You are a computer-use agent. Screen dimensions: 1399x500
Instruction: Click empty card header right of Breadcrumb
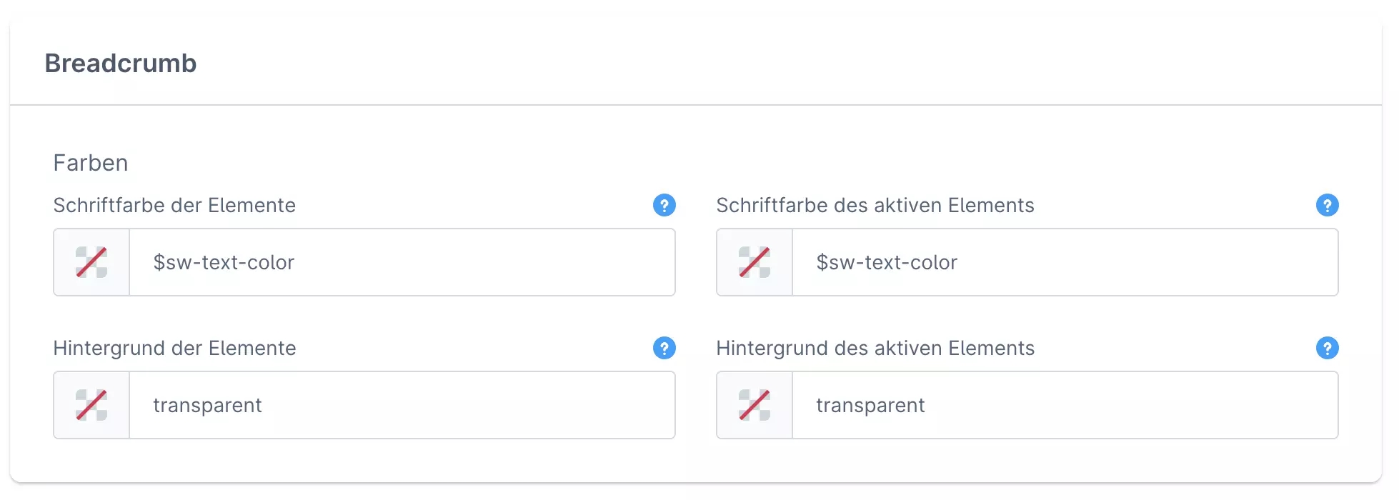786,64
